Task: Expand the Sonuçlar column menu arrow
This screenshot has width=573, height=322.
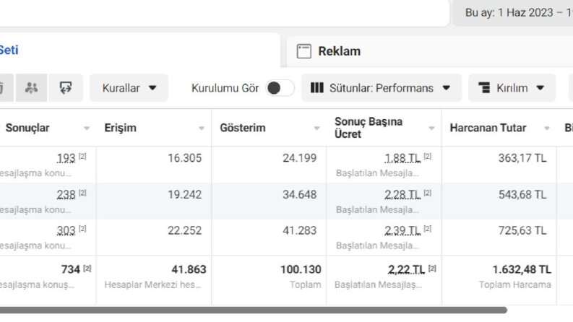Action: click(87, 128)
